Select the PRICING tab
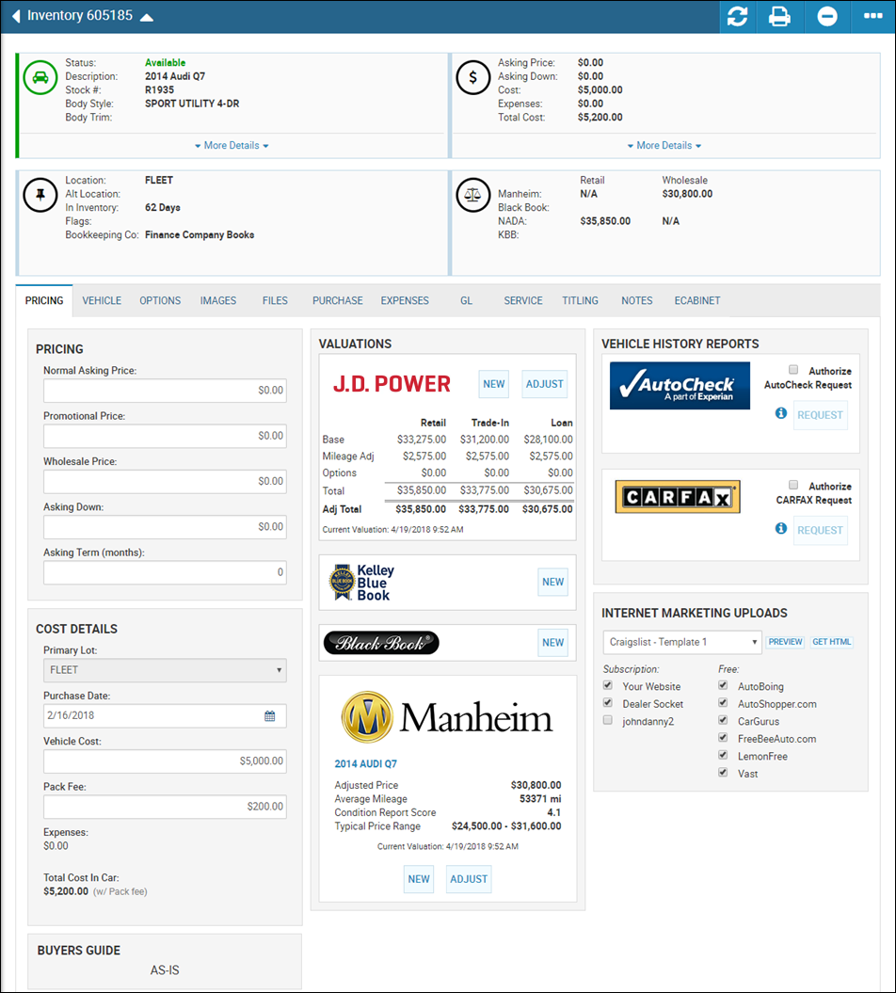The height and width of the screenshot is (993, 896). pos(44,301)
